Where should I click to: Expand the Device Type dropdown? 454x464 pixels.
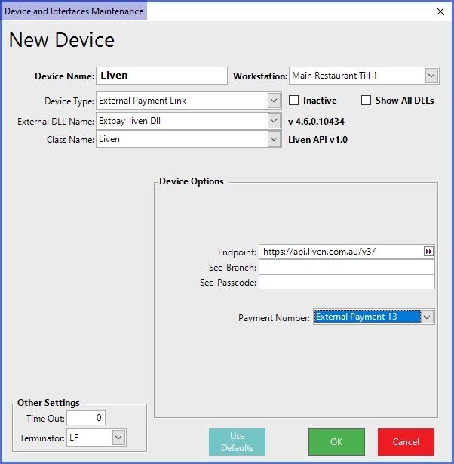(x=273, y=101)
